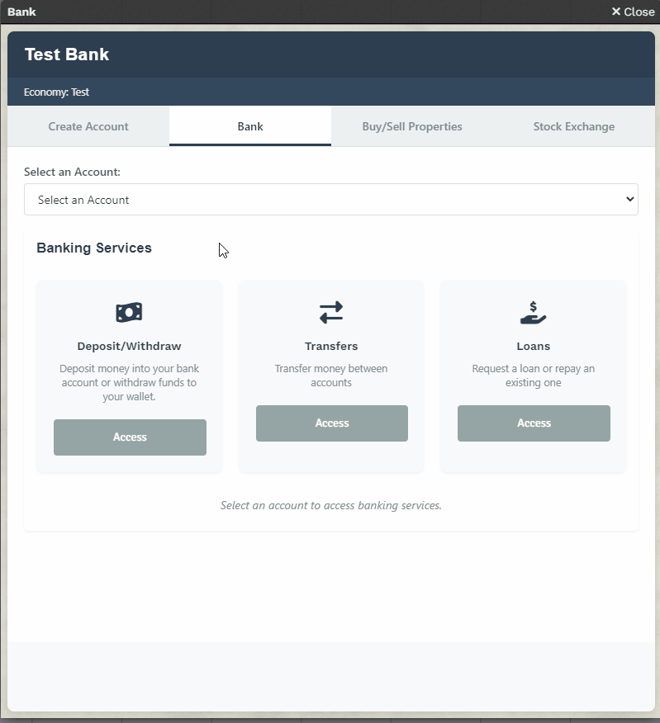The image size is (660, 723).
Task: Open the Buy/Sell Properties tab
Action: 412,126
